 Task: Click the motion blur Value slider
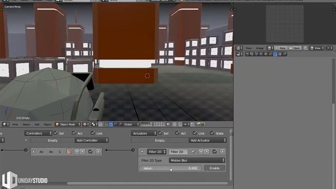[x=171, y=168]
